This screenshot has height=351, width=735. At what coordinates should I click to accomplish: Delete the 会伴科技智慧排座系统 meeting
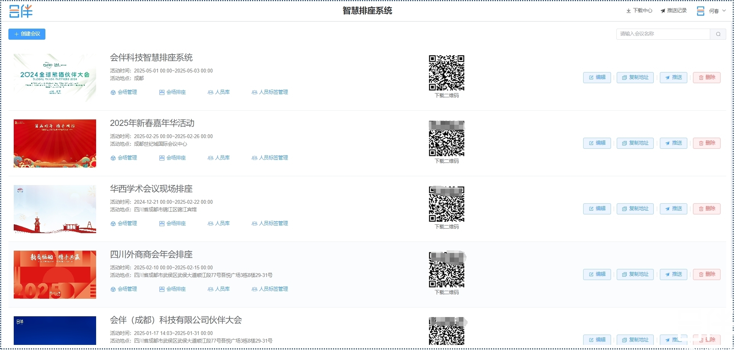pos(707,77)
